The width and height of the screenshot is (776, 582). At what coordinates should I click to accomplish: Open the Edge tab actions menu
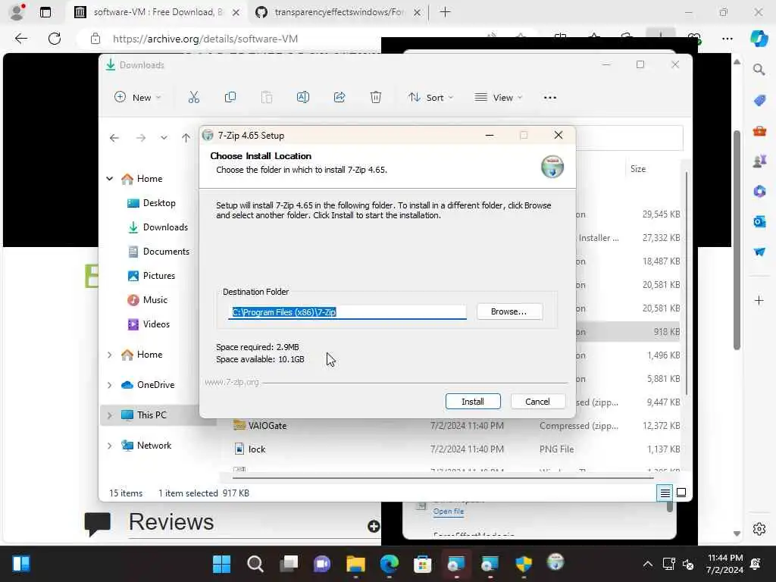(45, 12)
